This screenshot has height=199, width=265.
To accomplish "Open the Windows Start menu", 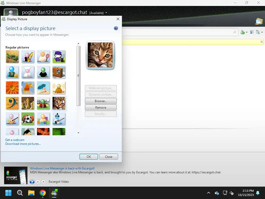I will click(x=8, y=193).
